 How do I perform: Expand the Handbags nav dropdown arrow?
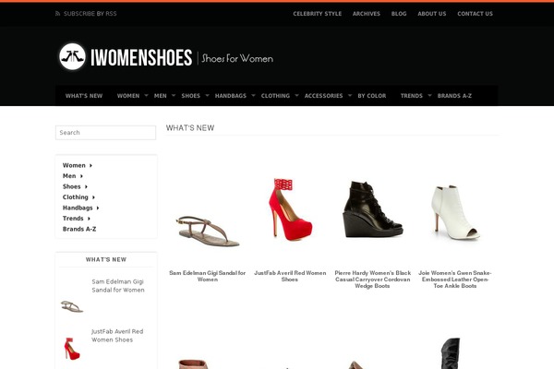coord(253,95)
